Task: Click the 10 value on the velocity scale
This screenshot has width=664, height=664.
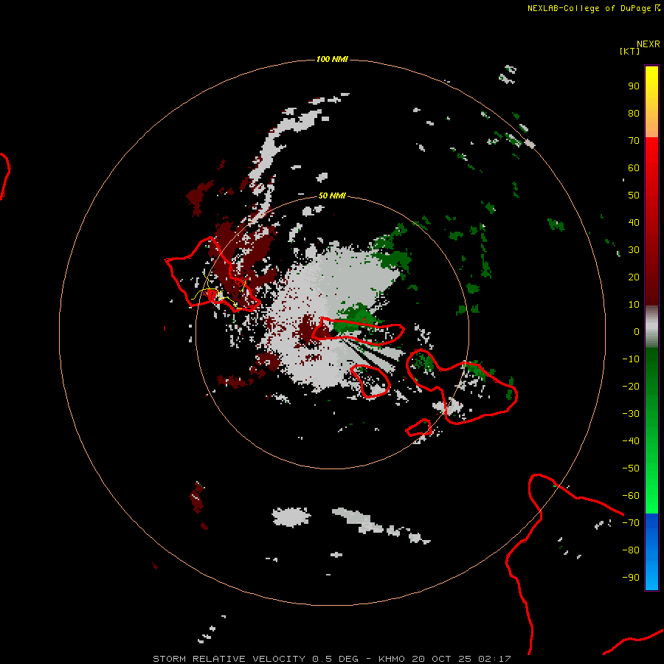Action: point(634,305)
